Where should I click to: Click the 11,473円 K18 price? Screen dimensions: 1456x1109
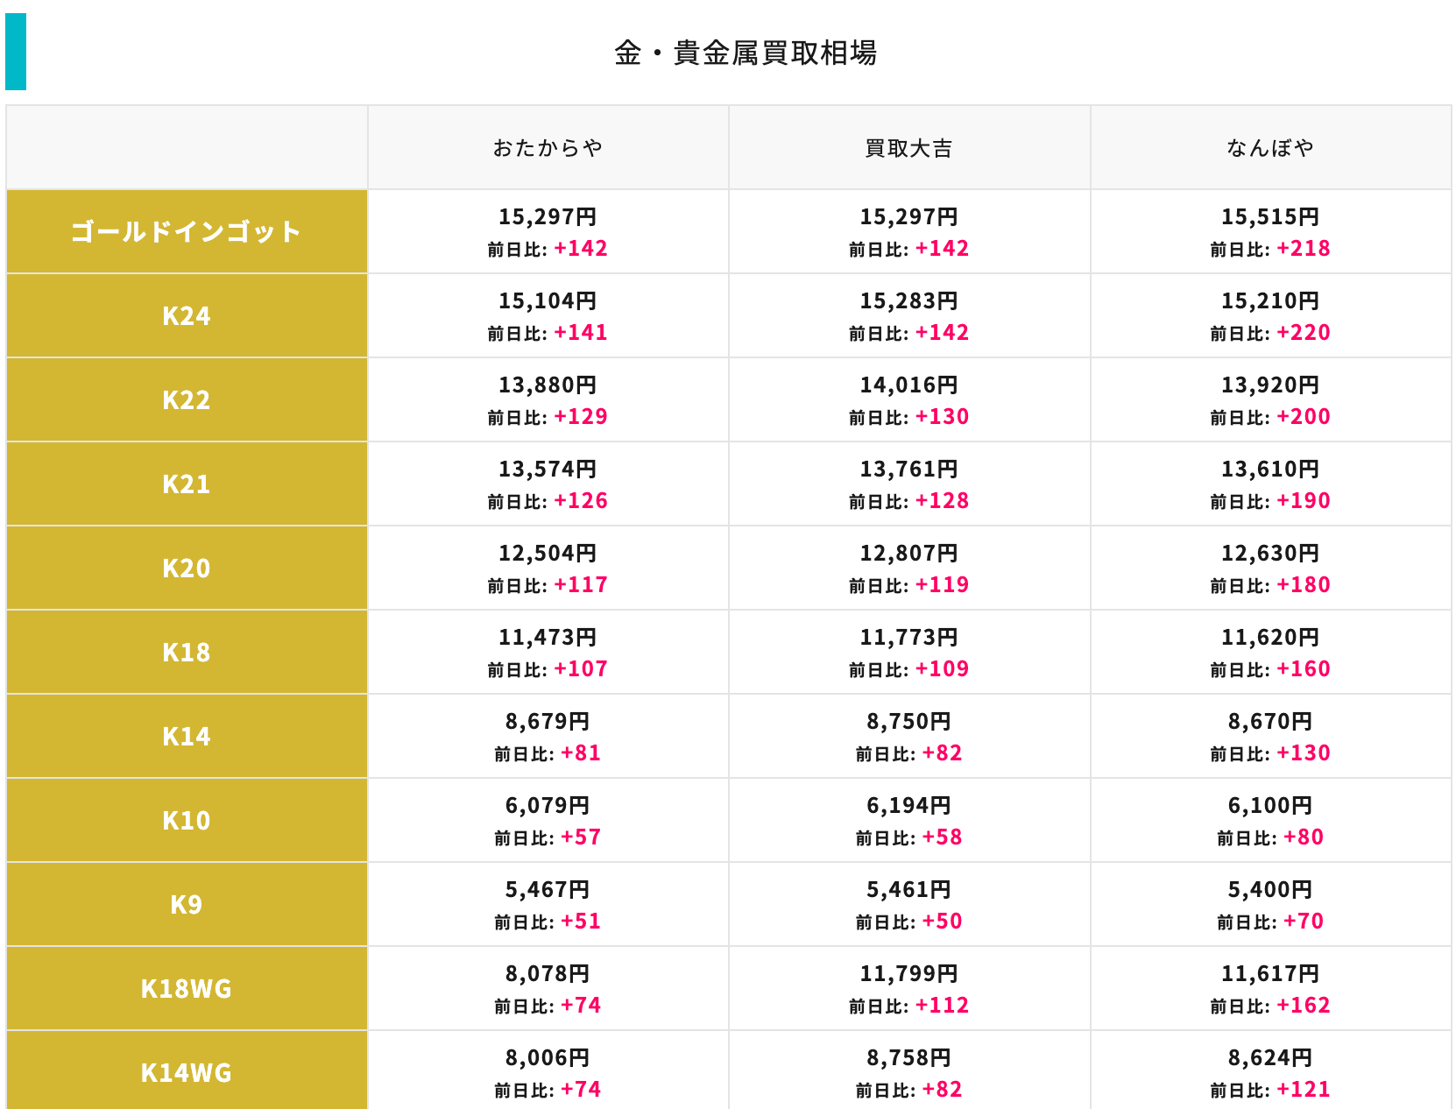(548, 637)
